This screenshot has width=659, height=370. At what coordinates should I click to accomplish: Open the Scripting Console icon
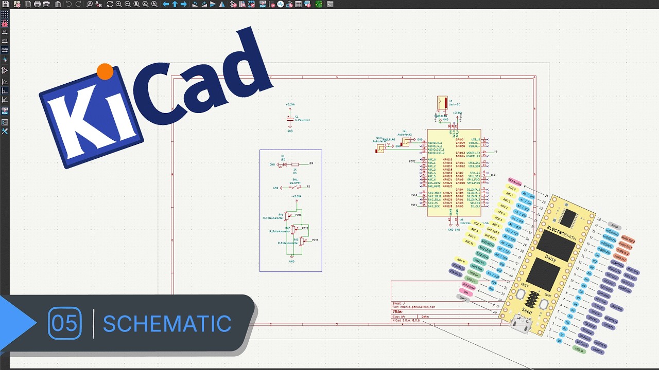coord(330,4)
